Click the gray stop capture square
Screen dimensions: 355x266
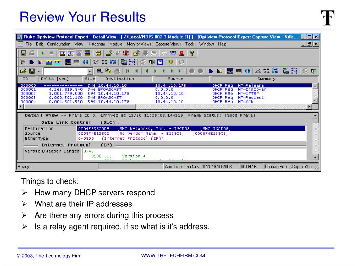51,53
